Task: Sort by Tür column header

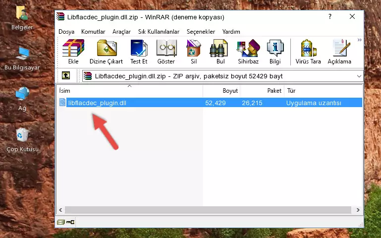Action: pos(323,91)
